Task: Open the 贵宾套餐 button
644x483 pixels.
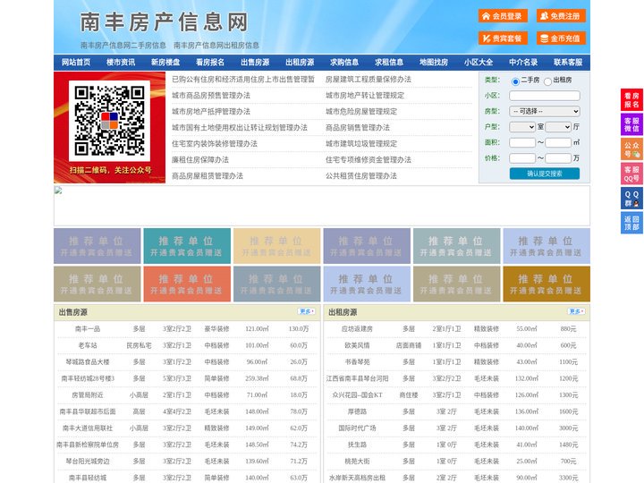Action: click(x=503, y=38)
